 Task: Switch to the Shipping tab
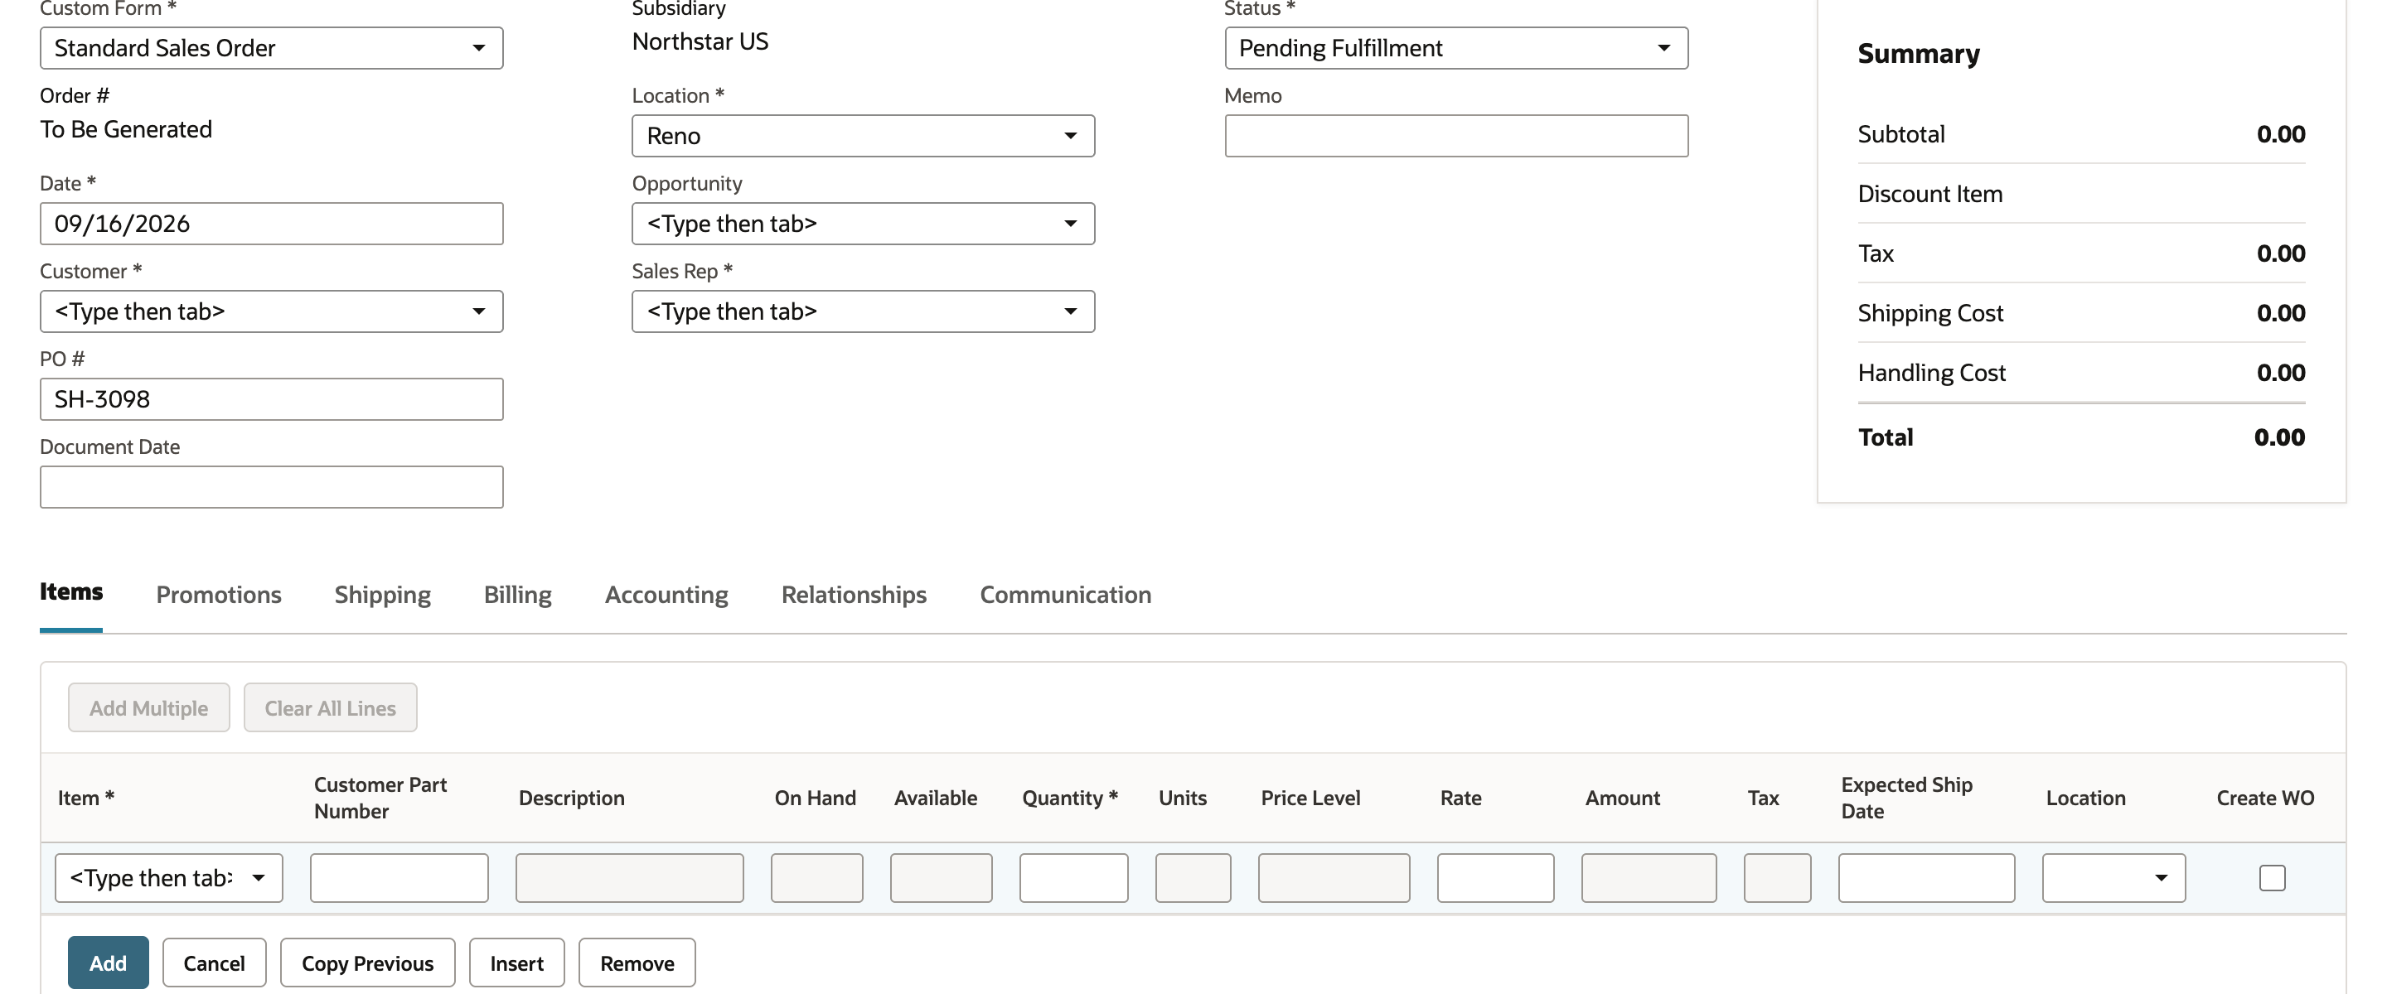coord(383,595)
